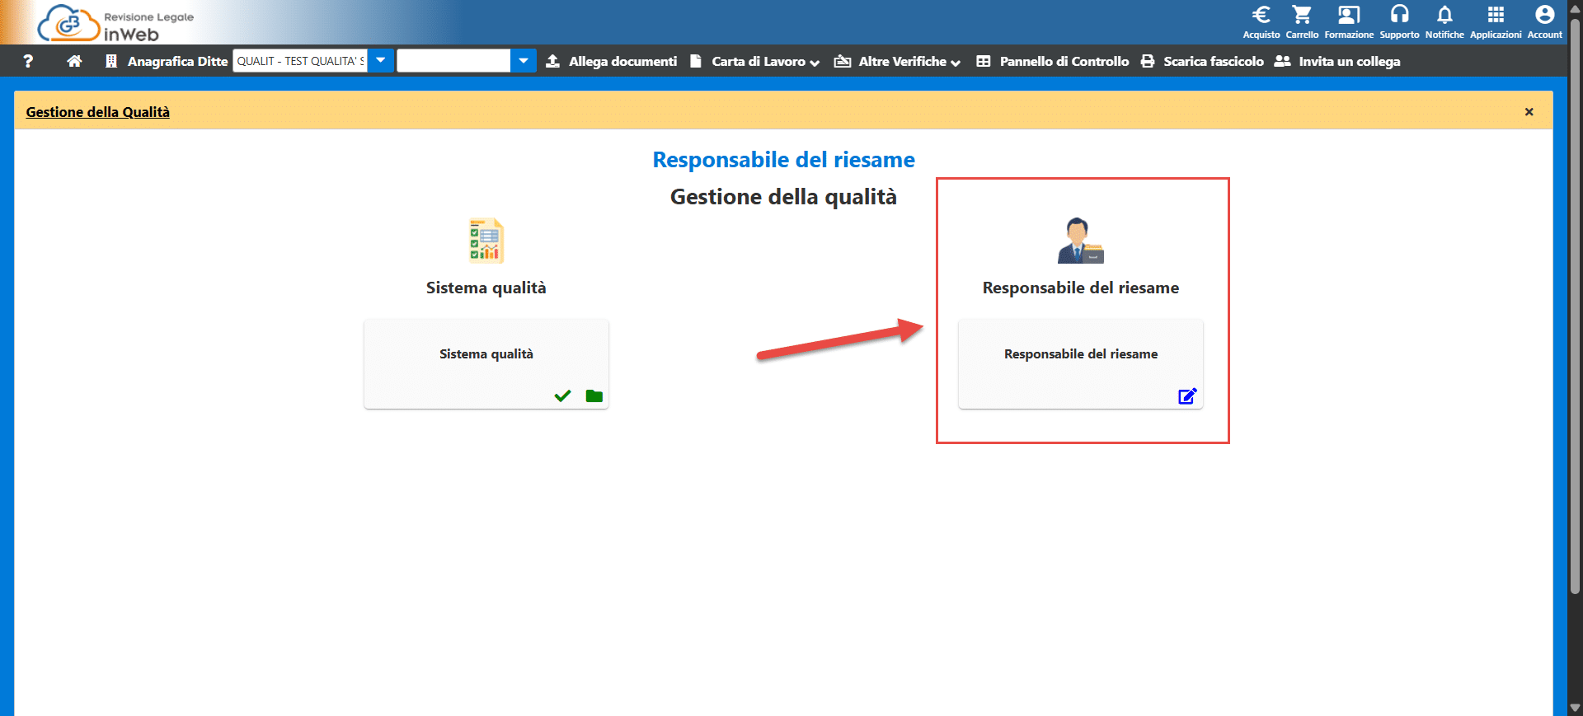Viewport: 1583px width, 716px height.
Task: Click the Scarica fascicolo printer icon
Action: point(1148,61)
